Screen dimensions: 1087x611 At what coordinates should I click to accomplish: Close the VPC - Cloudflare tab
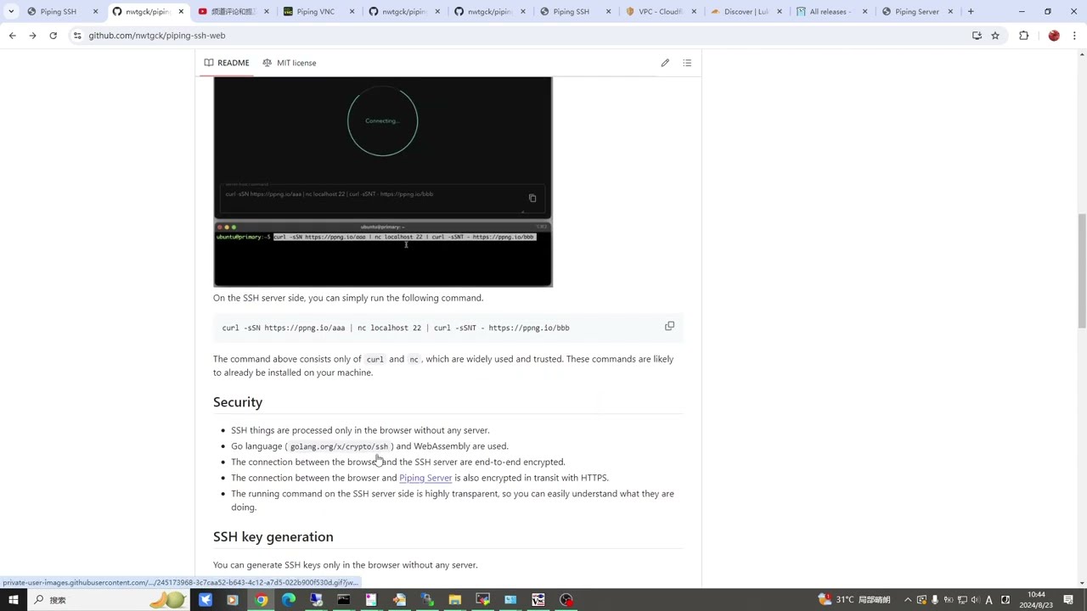[694, 12]
